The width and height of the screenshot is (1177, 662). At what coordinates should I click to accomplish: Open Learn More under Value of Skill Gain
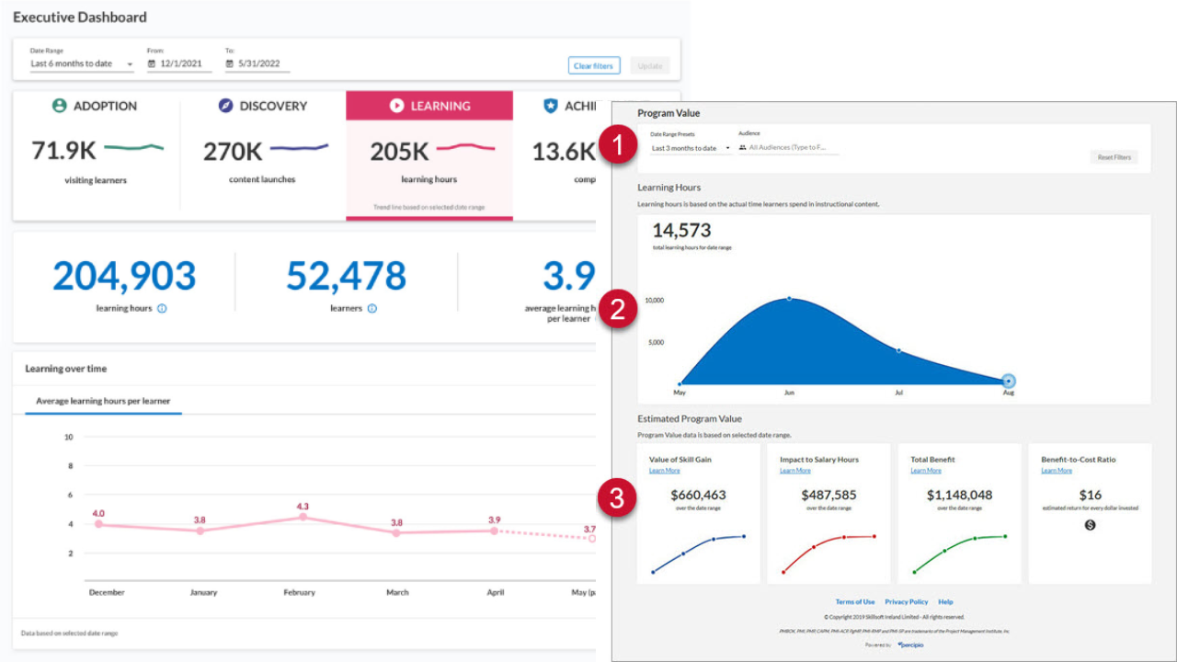(664, 471)
